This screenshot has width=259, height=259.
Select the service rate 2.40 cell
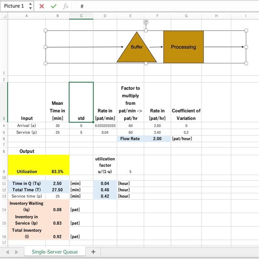coord(157,132)
